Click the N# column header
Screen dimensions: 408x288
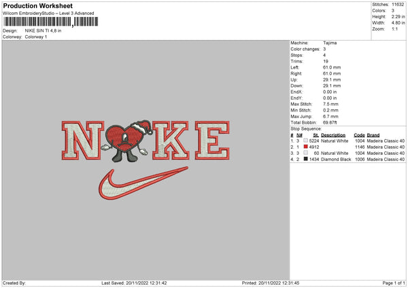pos(299,135)
